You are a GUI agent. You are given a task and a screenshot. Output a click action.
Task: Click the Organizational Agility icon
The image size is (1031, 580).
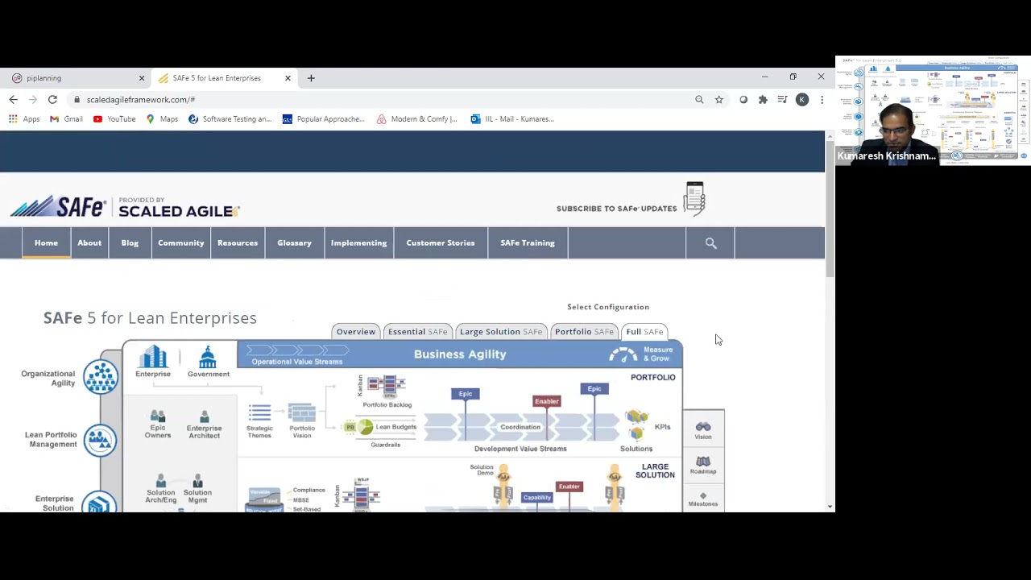pyautogui.click(x=101, y=377)
